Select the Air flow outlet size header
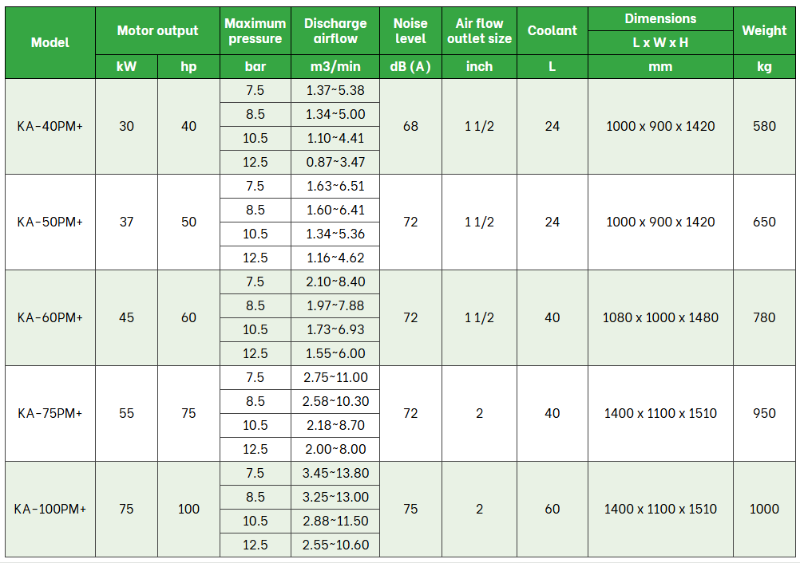 [x=479, y=31]
